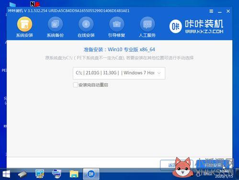This screenshot has height=180, width=239.
Task: Close the 咔咔装机 window
Action: click(228, 11)
